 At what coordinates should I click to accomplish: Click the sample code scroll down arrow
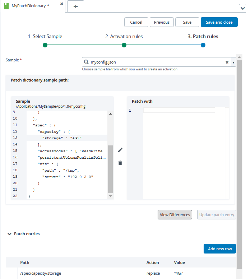tap(110, 196)
